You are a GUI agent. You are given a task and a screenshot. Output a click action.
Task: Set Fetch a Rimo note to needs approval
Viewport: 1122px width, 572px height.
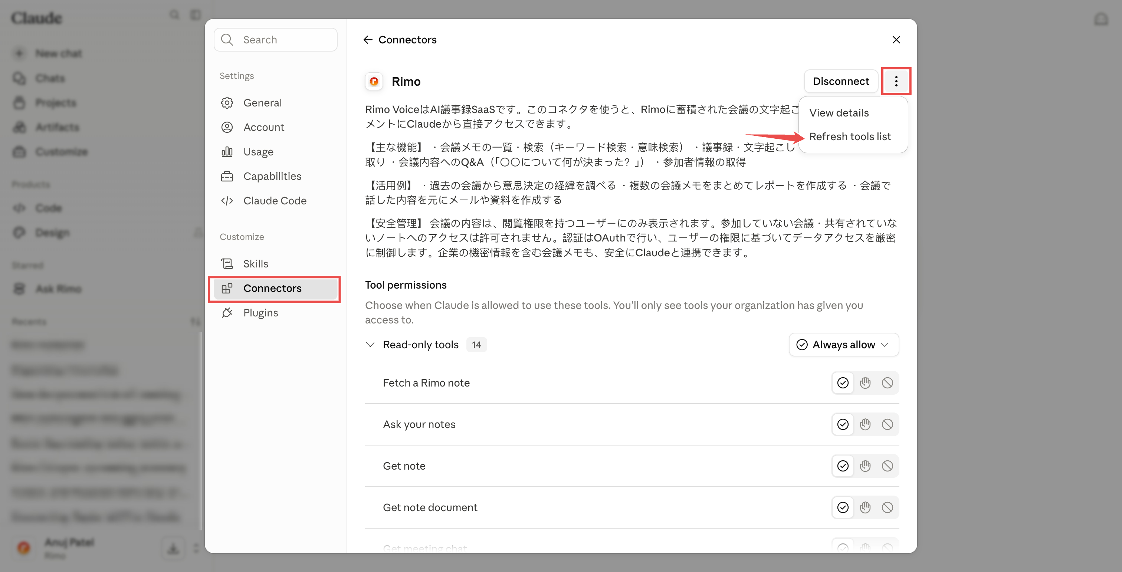point(865,383)
